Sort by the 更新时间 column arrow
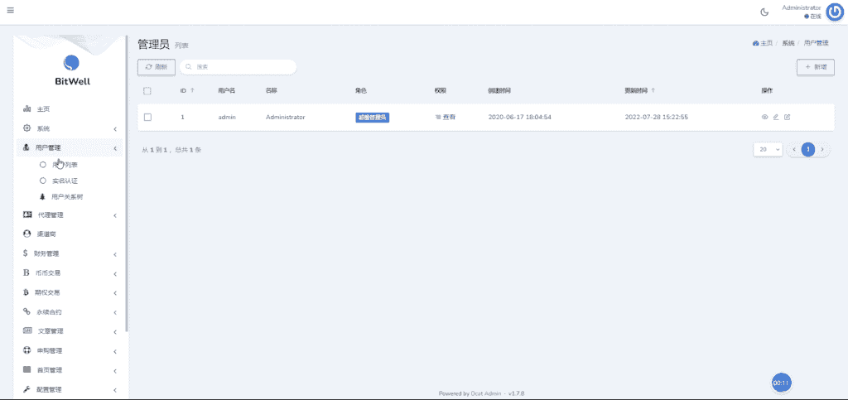This screenshot has height=400, width=848. tap(653, 90)
